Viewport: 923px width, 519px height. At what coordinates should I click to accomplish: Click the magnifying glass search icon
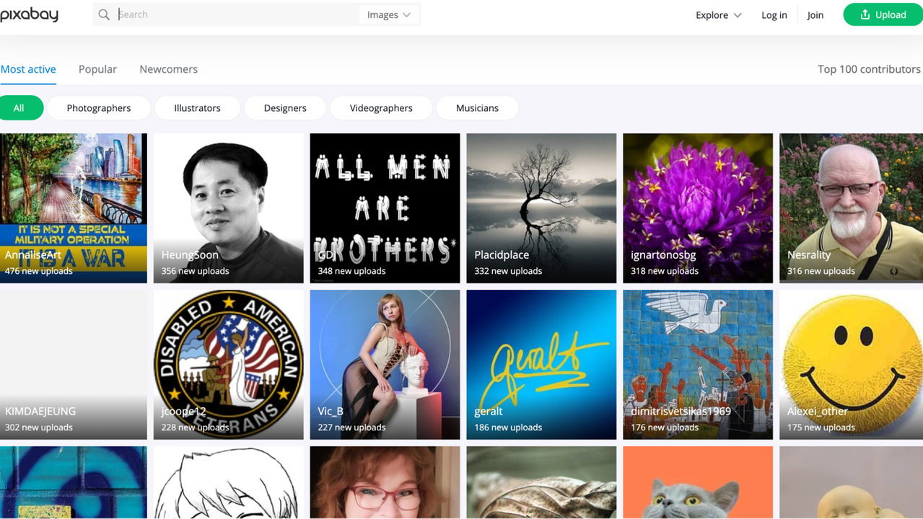[104, 14]
